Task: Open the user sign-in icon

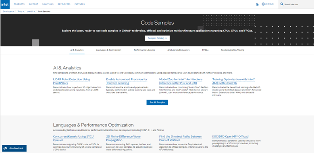Action: 257,4
